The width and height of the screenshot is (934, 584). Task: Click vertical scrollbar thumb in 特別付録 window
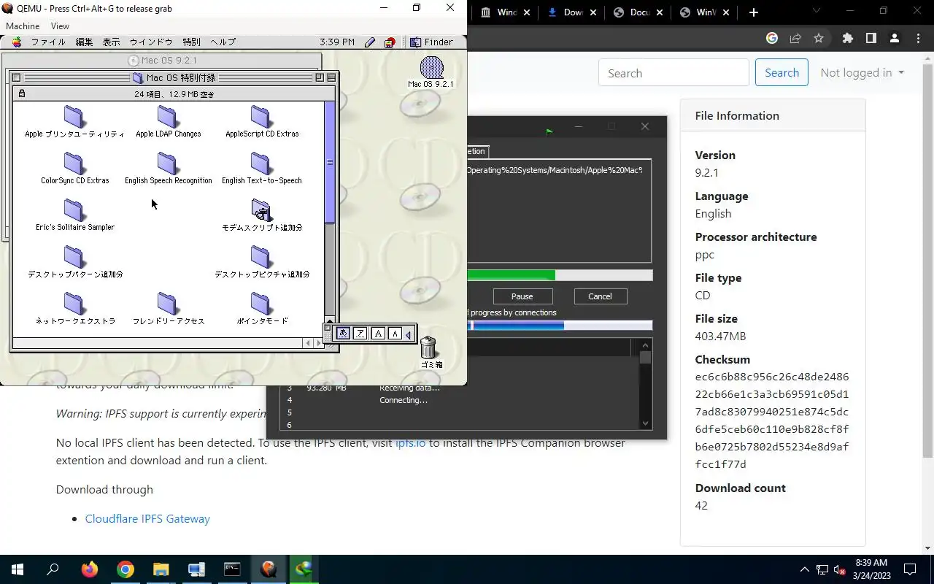click(330, 162)
